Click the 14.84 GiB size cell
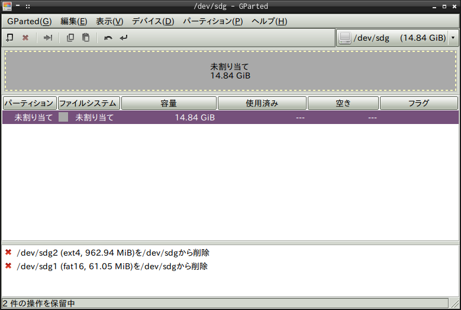The image size is (461, 310). pos(195,118)
